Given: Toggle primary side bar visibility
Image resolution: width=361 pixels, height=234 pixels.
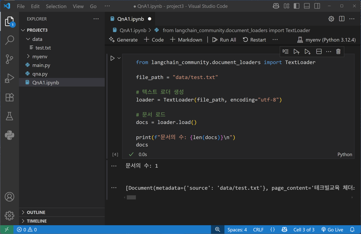Looking at the screenshot, I should (297, 6).
